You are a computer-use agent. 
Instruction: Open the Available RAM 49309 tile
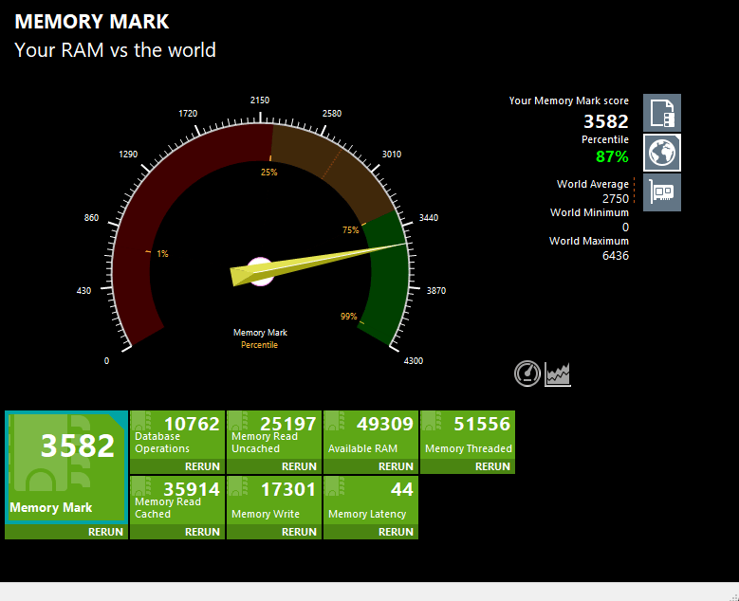(x=371, y=435)
